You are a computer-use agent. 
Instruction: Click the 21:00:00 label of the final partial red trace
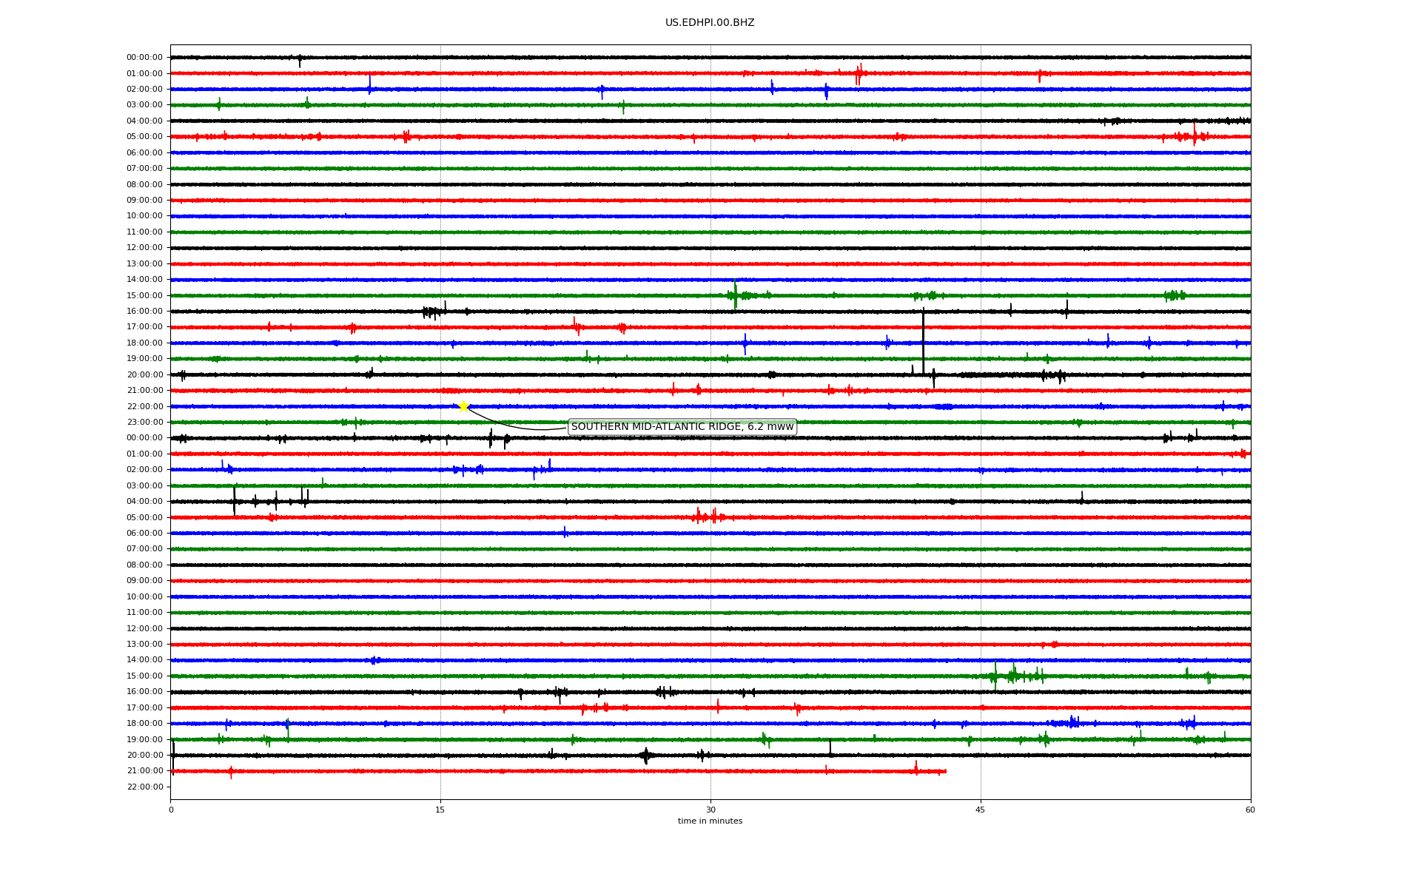pyautogui.click(x=144, y=771)
